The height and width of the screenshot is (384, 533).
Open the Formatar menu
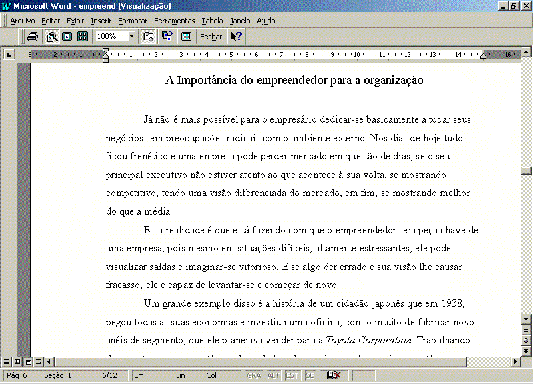point(133,21)
